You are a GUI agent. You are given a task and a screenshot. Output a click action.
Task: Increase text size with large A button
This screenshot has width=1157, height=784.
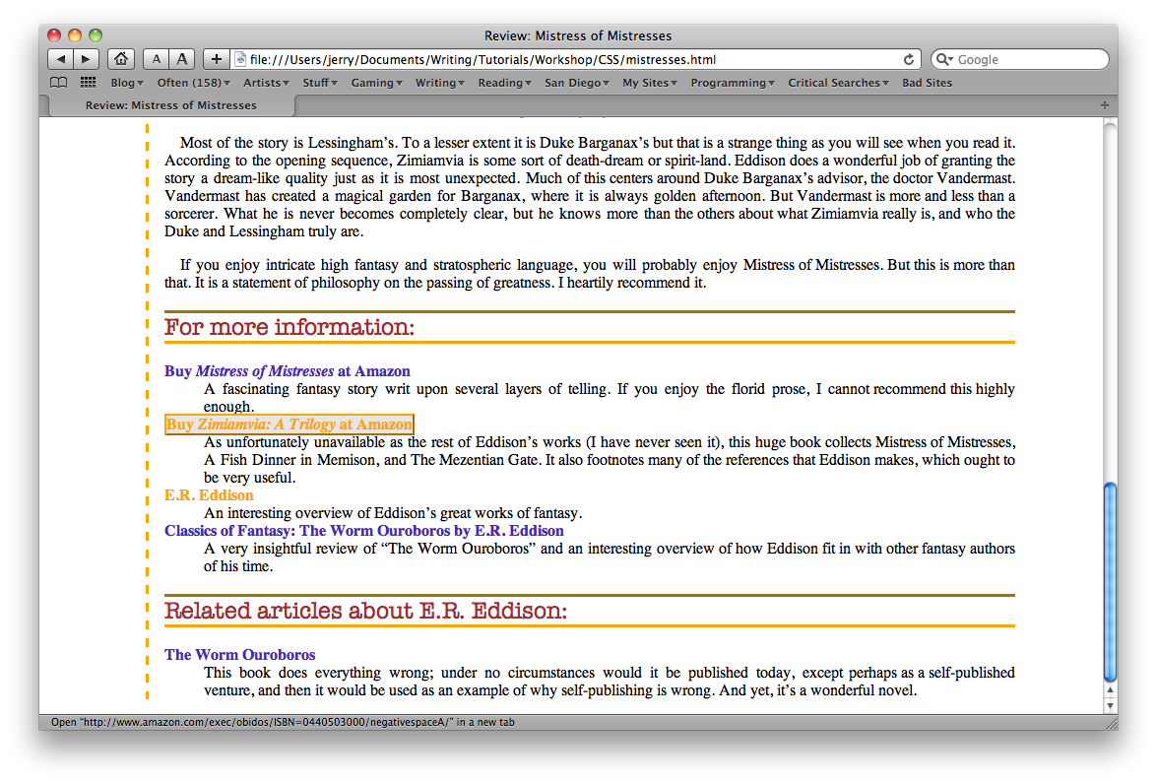tap(182, 59)
